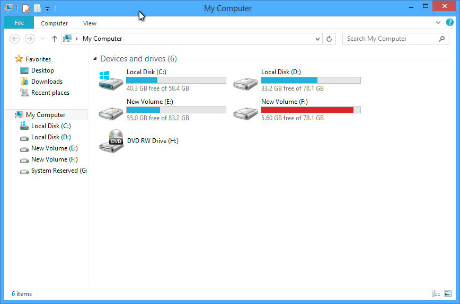Click the Local Disk (C:) name label
This screenshot has height=304, width=460.
pyautogui.click(x=146, y=72)
